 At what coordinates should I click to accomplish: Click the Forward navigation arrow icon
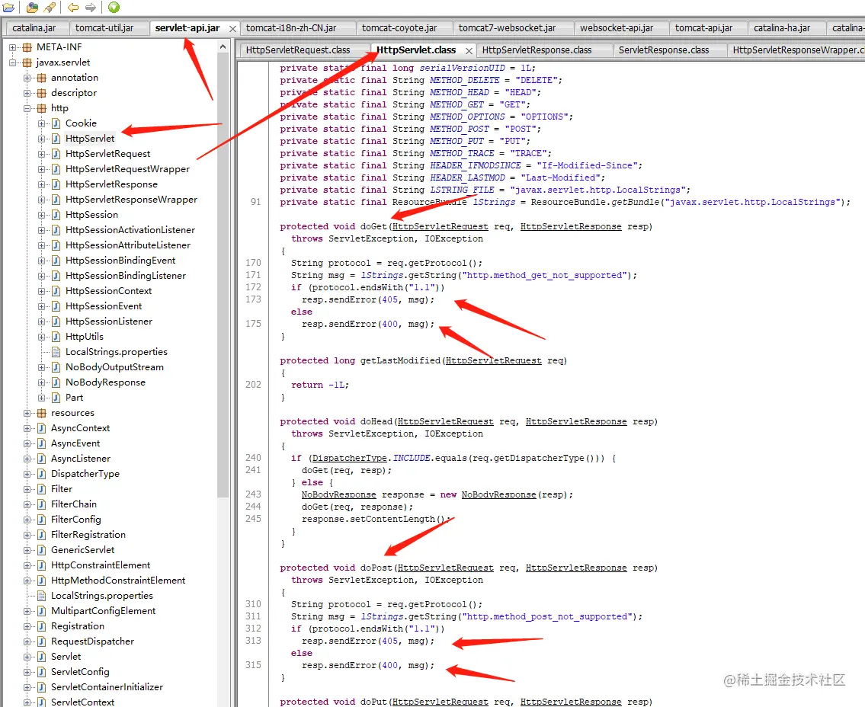click(x=90, y=7)
